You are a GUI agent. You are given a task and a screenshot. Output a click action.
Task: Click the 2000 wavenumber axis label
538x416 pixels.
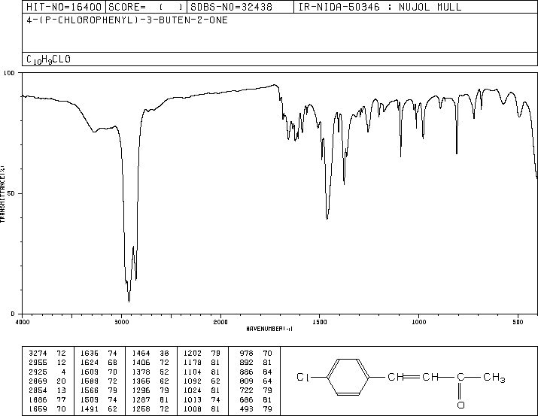click(x=220, y=322)
